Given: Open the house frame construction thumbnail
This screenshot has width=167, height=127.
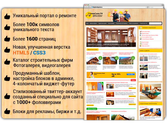Looking at the screenshot, I should pos(126,61).
